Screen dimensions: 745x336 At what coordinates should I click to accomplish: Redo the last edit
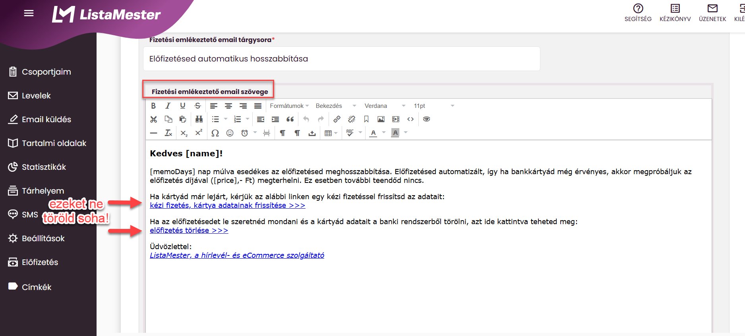click(x=321, y=119)
